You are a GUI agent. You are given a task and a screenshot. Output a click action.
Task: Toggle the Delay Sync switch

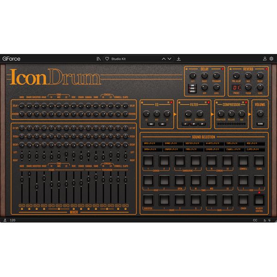coord(192,88)
